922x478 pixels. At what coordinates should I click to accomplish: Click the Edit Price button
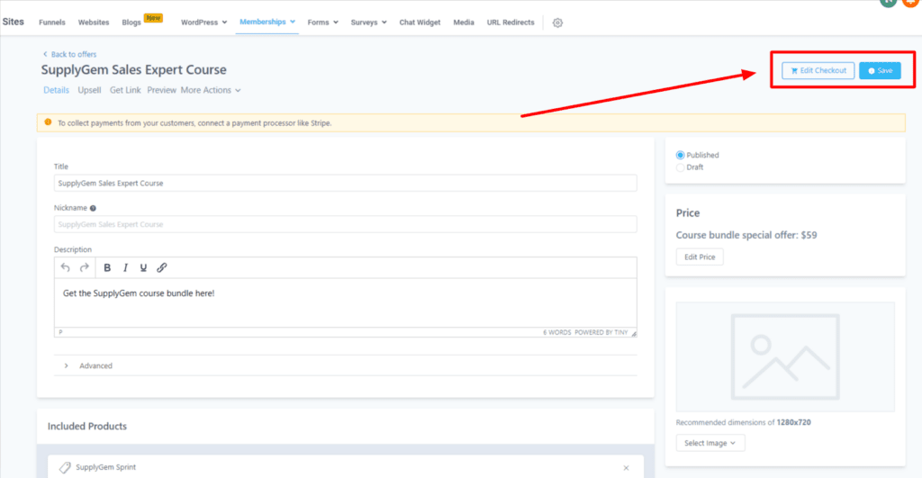click(x=700, y=257)
